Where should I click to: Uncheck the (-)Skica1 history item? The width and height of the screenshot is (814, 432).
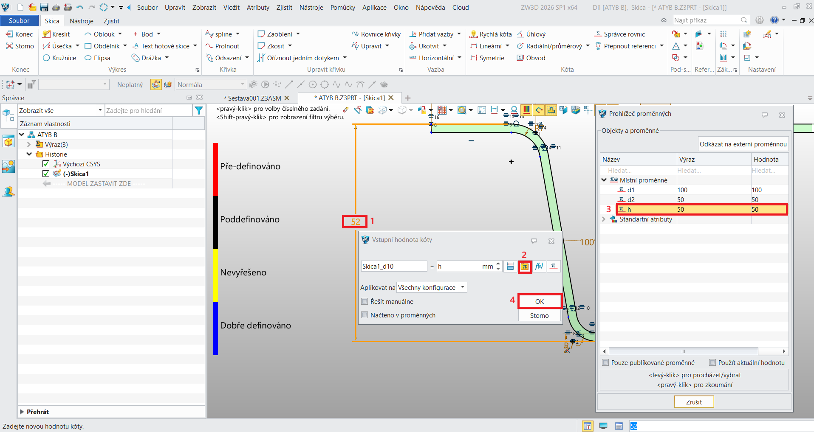[x=46, y=174]
